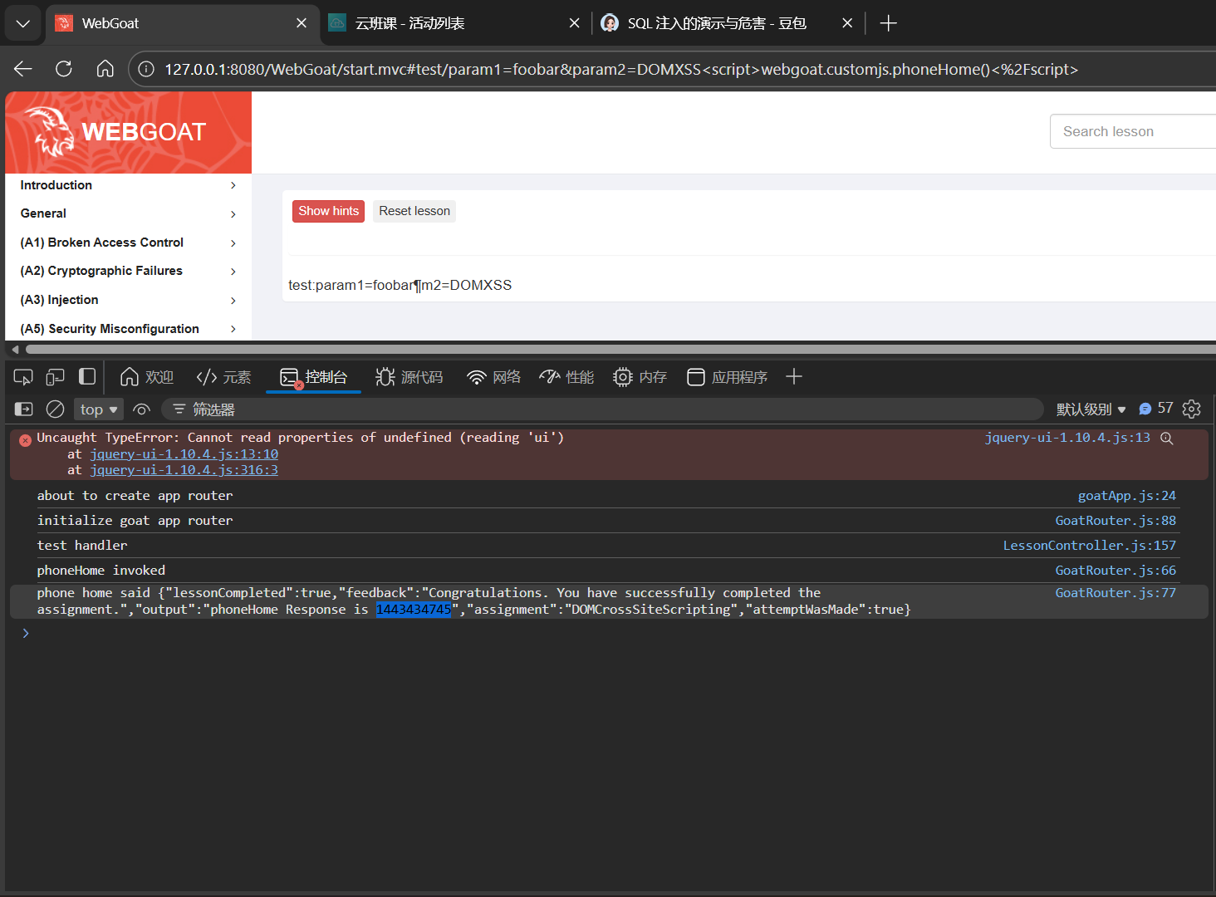Click the page output text test:param1=foobar

tap(400, 285)
